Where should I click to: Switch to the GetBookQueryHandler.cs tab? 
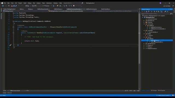[43, 9]
